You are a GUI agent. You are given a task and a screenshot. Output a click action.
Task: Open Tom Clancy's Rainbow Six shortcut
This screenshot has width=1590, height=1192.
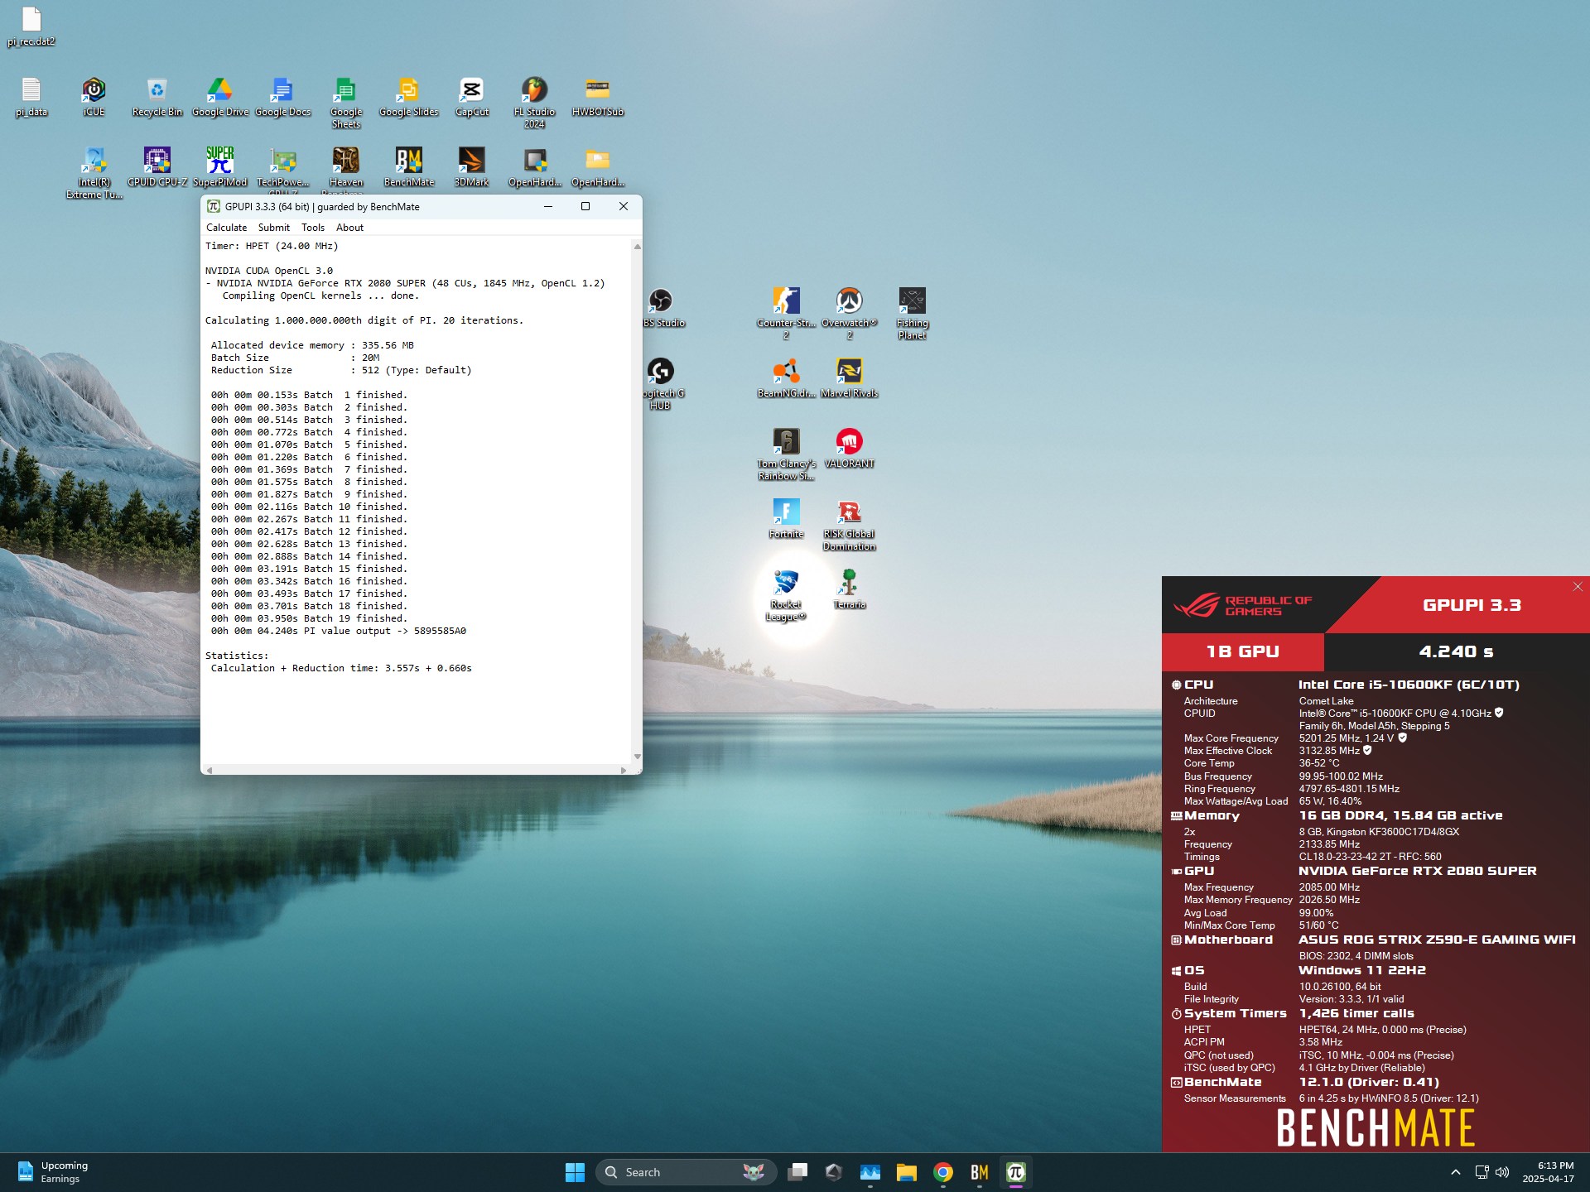coord(786,454)
